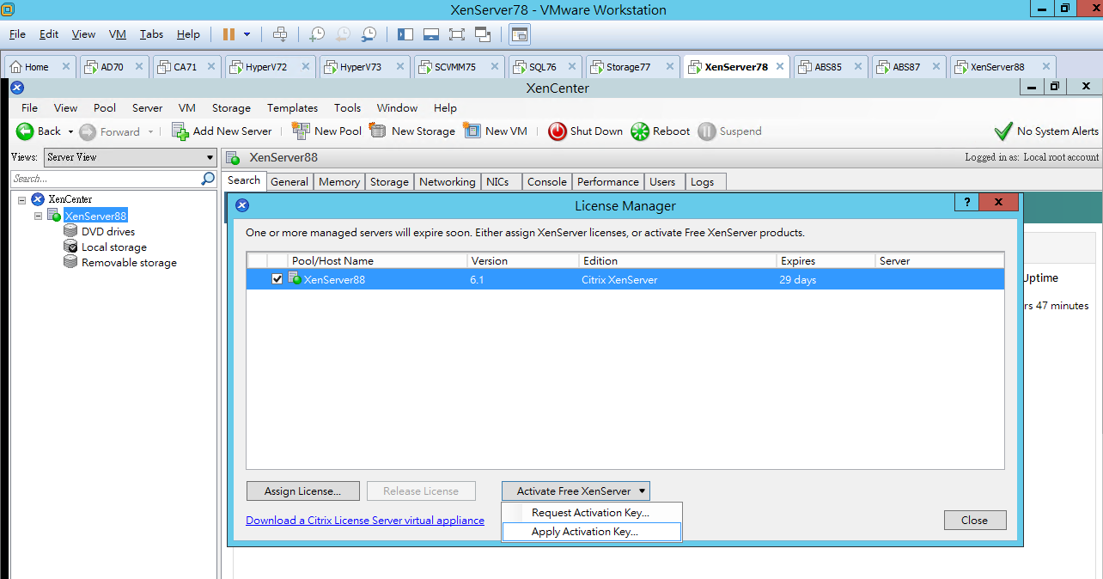The image size is (1103, 579).
Task: Click the Assign License button
Action: (302, 491)
